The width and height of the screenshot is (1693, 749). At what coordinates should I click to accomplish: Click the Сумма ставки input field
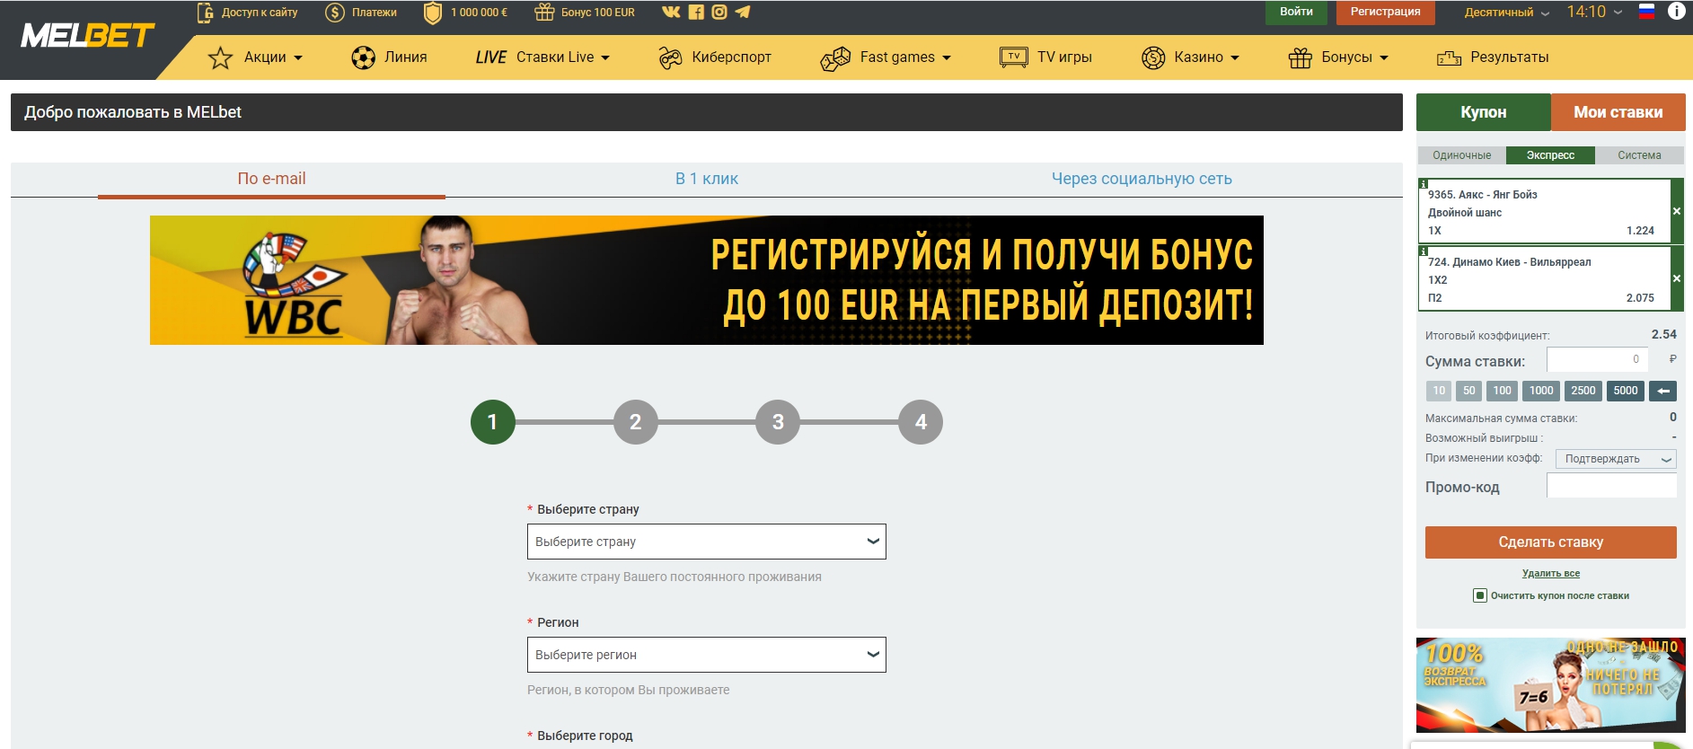(1598, 359)
